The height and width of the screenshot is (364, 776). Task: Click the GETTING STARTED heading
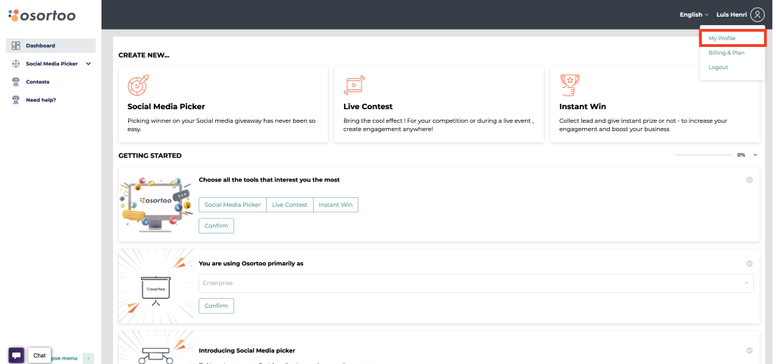point(150,155)
